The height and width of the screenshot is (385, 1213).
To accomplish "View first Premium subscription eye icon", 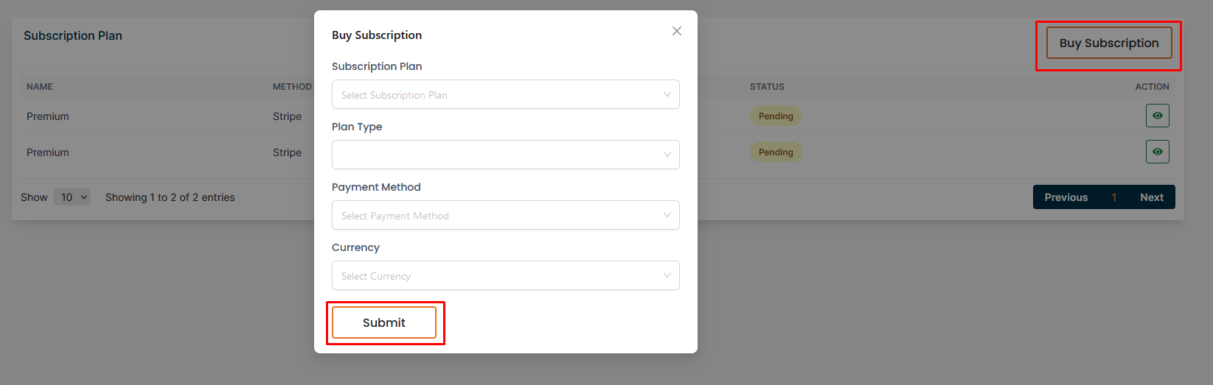I will tap(1157, 116).
